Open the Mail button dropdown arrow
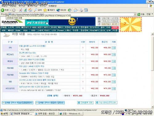The image size is (154, 116). click(78, 10)
